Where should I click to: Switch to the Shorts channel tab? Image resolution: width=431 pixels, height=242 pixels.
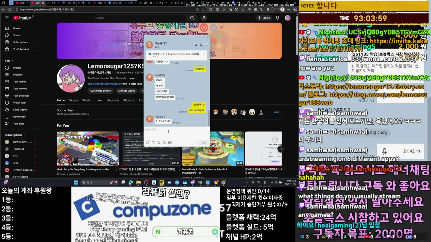pos(86,100)
